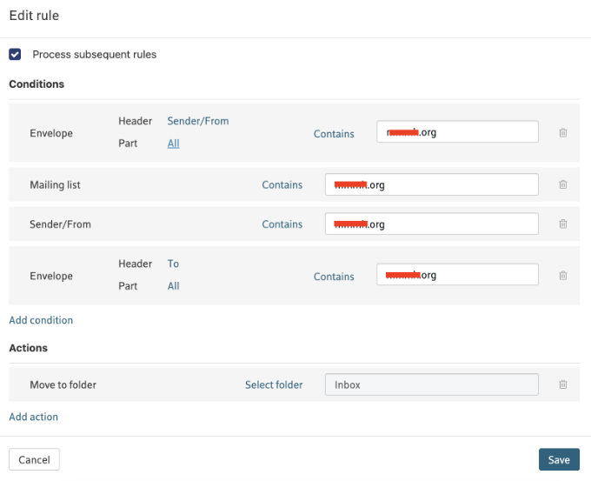Screen dimensions: 591x481
Task: Open Contains dropdown in first Envelope row
Action: pos(334,134)
